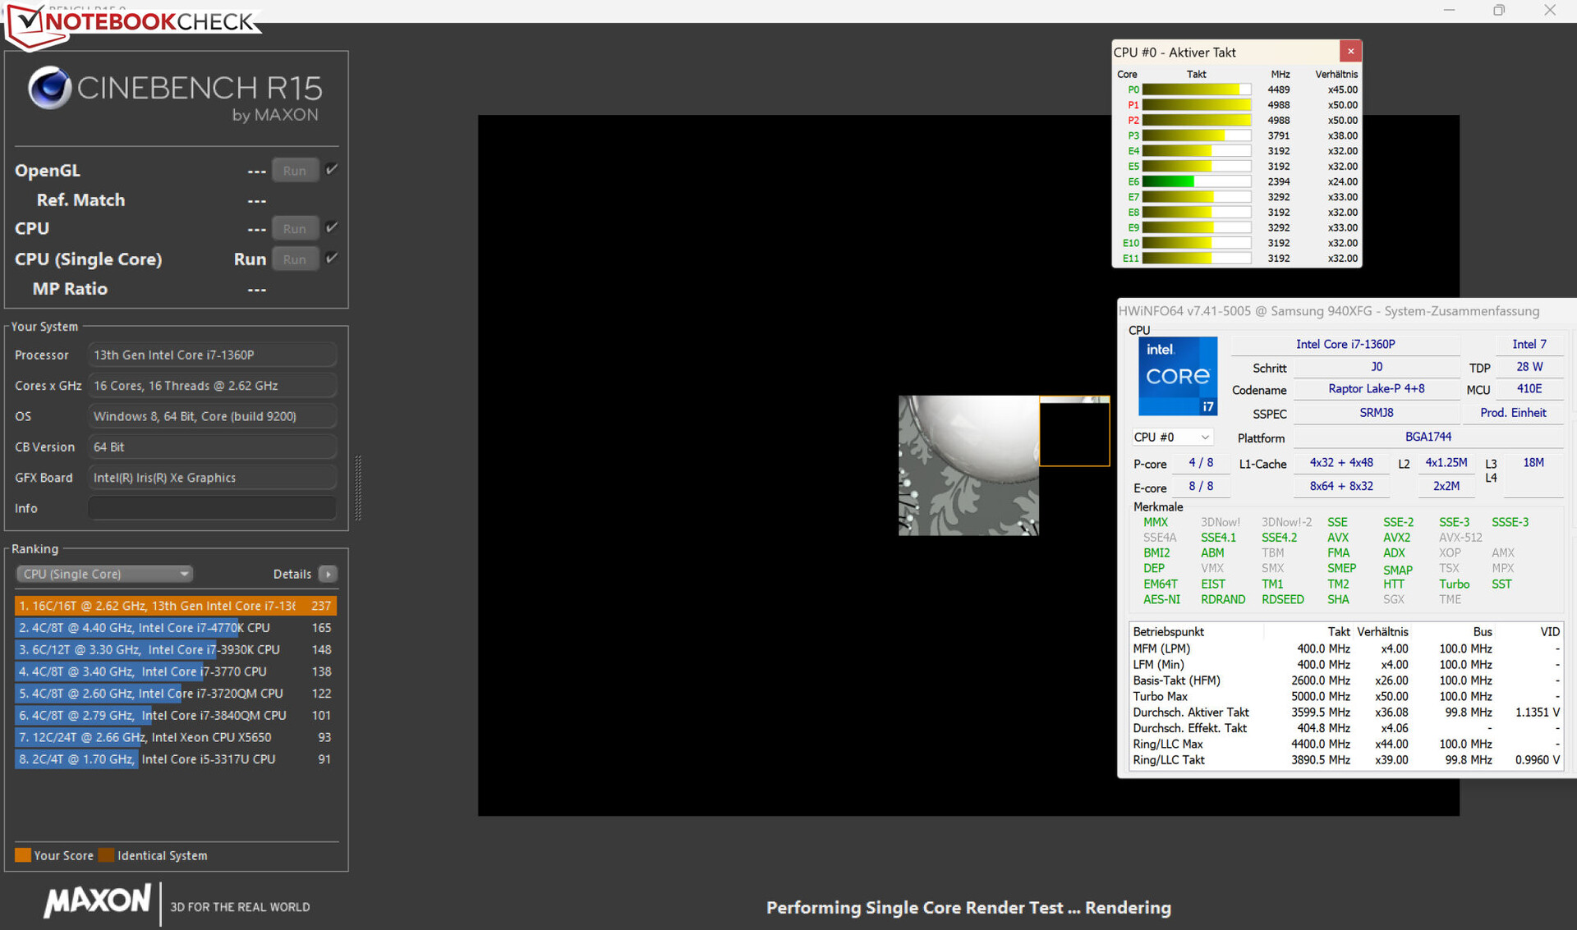The height and width of the screenshot is (930, 1577).
Task: Select ranking entry 1 with score 237
Action: coord(176,606)
